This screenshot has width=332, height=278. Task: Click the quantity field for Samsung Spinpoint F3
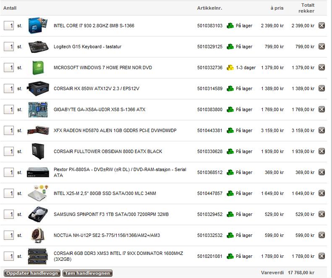(9, 214)
